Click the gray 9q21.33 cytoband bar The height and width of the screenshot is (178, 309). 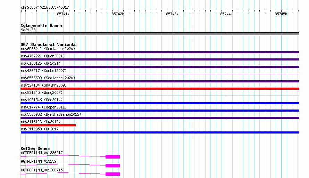coord(160,34)
